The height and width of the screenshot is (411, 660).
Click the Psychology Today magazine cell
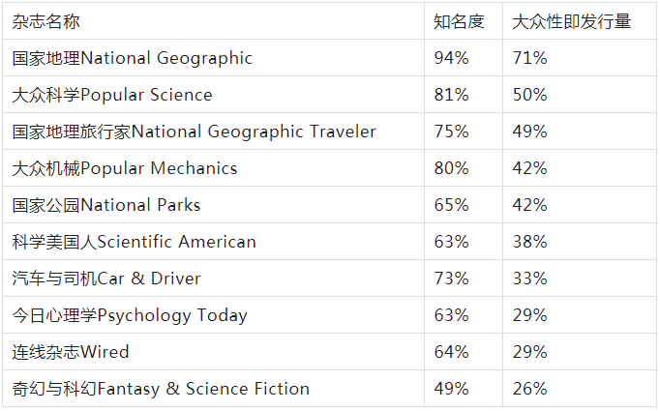click(130, 315)
